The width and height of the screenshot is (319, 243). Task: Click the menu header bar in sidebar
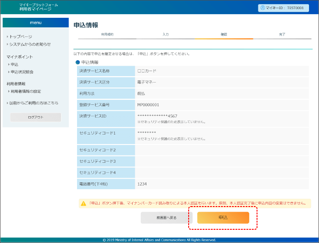pos(36,22)
